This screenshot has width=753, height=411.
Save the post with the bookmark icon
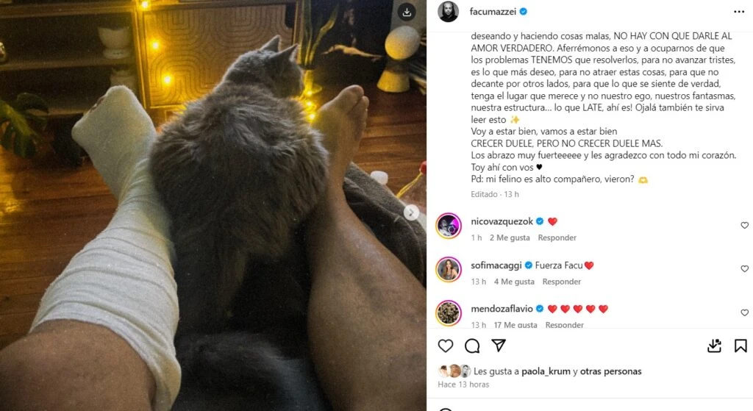tap(740, 346)
